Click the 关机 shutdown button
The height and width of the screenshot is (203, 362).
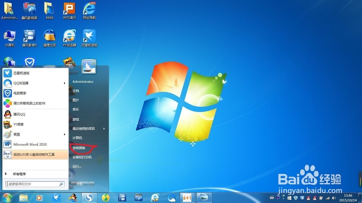coord(80,184)
